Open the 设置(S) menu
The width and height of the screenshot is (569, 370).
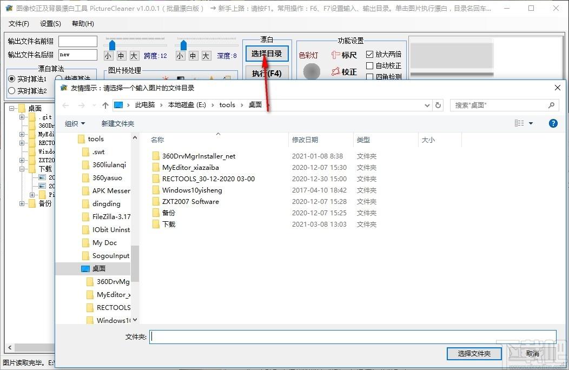pos(50,24)
